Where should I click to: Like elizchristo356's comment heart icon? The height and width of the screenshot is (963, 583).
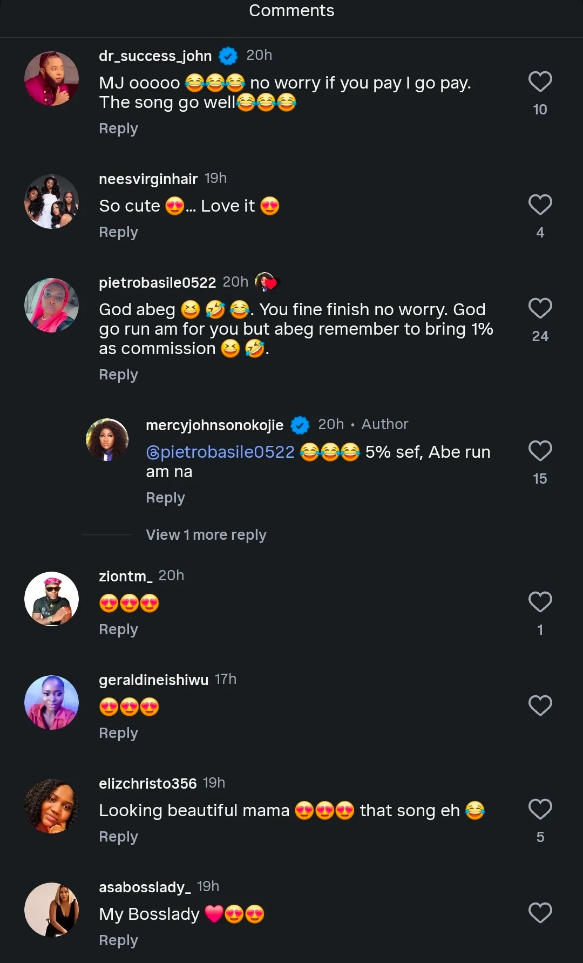[x=540, y=809]
